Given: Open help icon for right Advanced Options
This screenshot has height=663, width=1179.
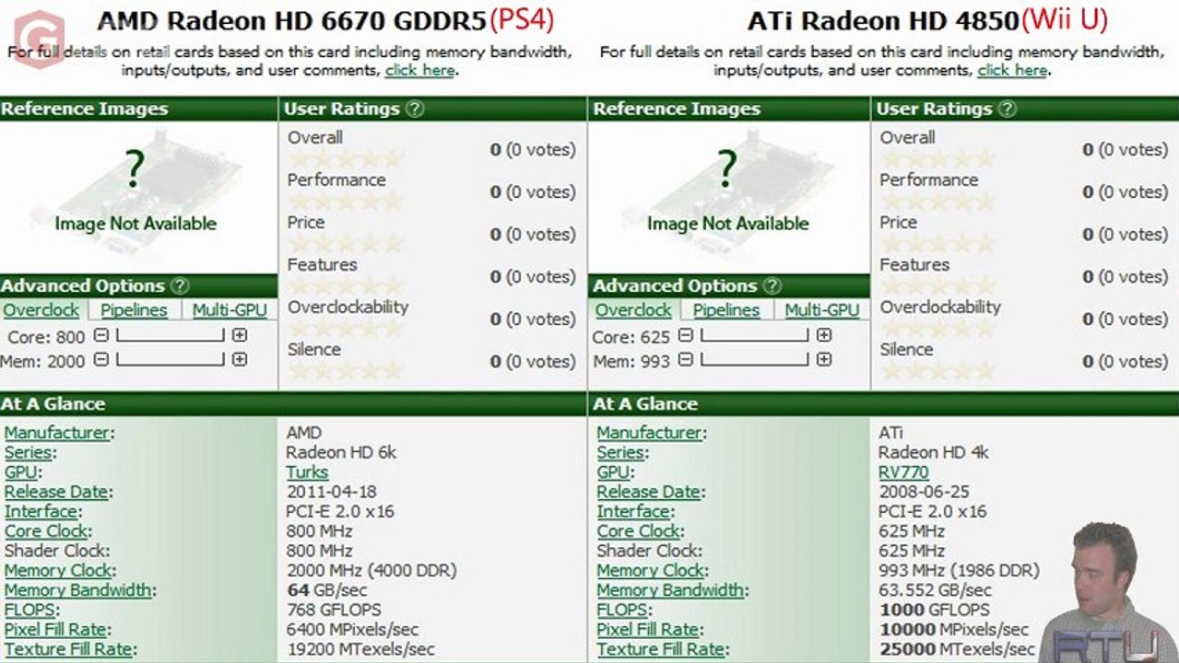Looking at the screenshot, I should (772, 285).
